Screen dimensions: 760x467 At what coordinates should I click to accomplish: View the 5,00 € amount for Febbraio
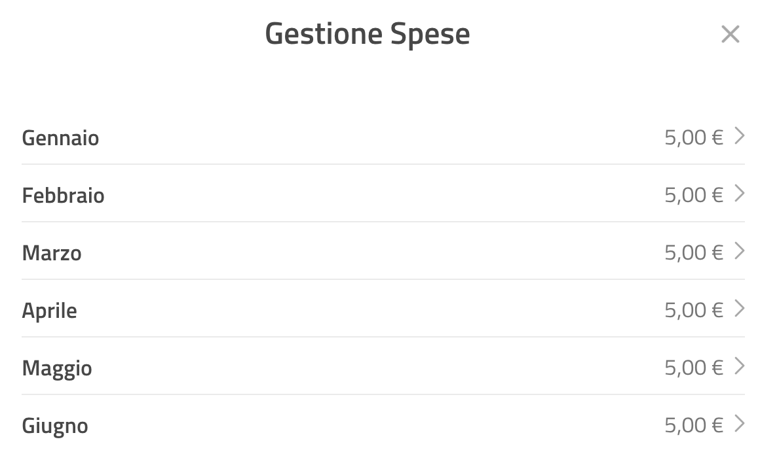click(694, 196)
